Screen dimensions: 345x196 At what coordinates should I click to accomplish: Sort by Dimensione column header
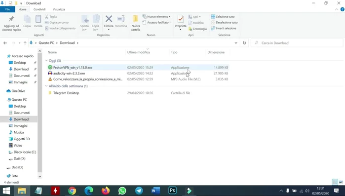(x=216, y=52)
